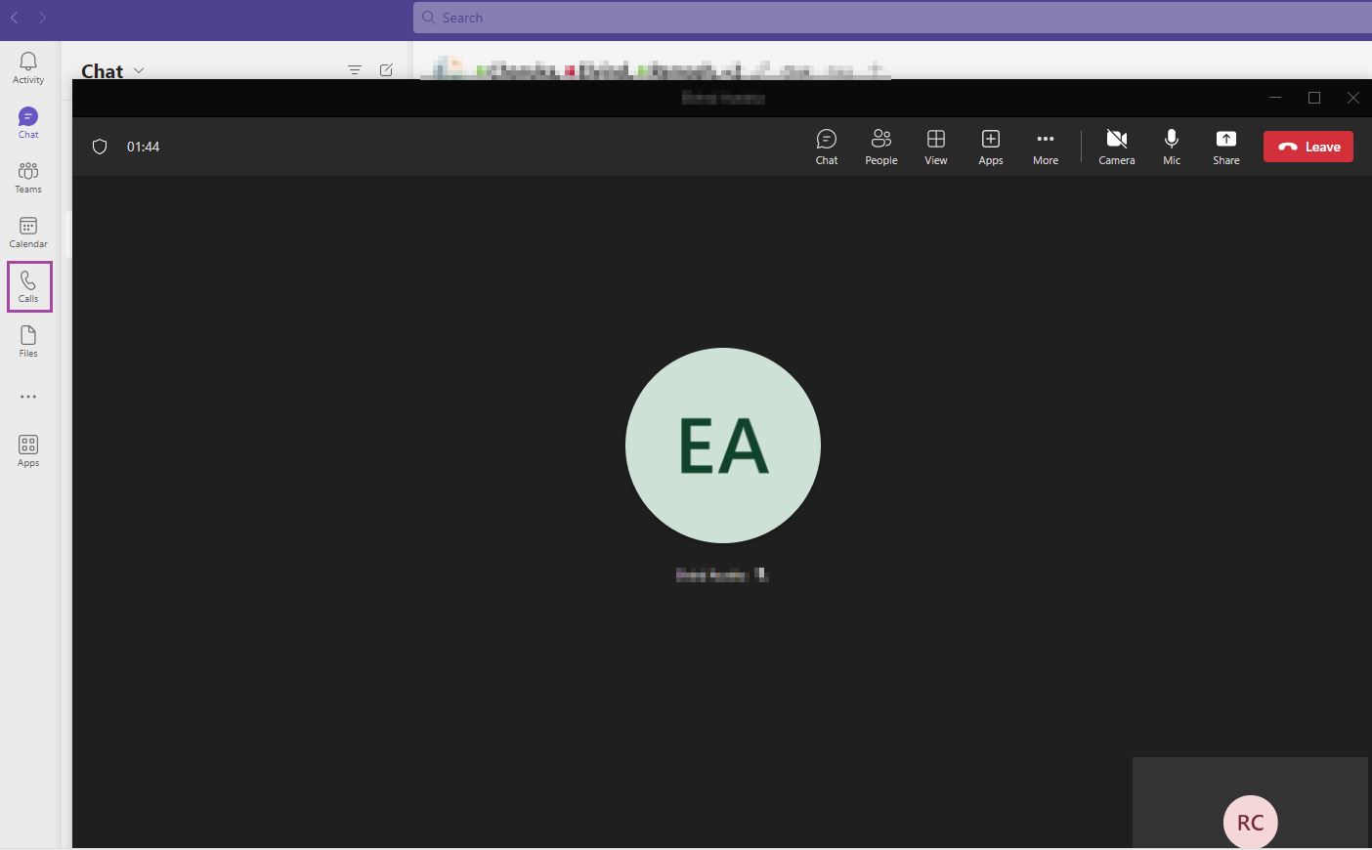
Task: Open Apps in the call toolbar
Action: click(x=991, y=147)
